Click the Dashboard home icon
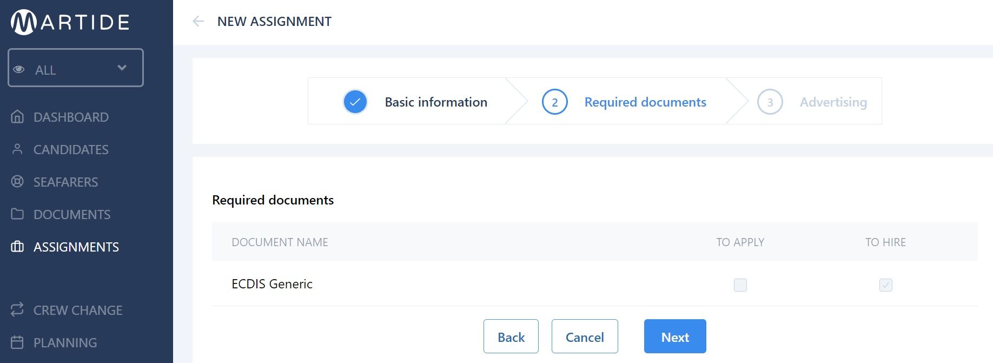The image size is (993, 363). 17,116
